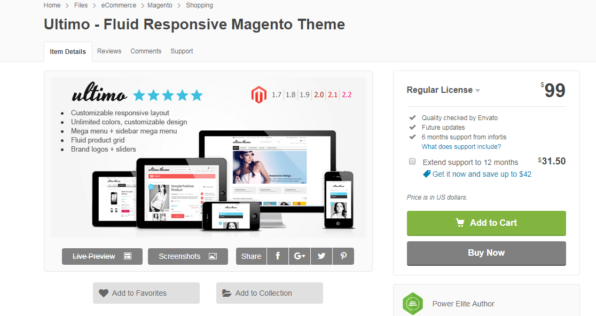596x316 pixels.
Task: Click the Power Elite Author label
Action: (x=463, y=304)
